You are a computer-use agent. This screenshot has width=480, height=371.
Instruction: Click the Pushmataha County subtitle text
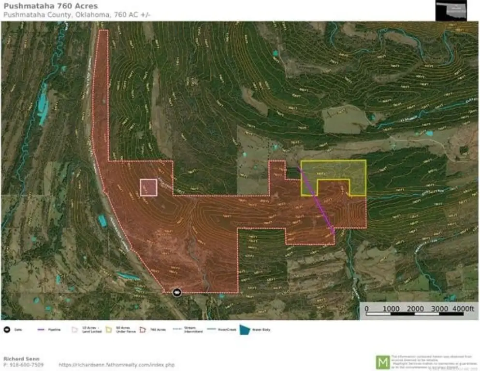[x=77, y=15]
